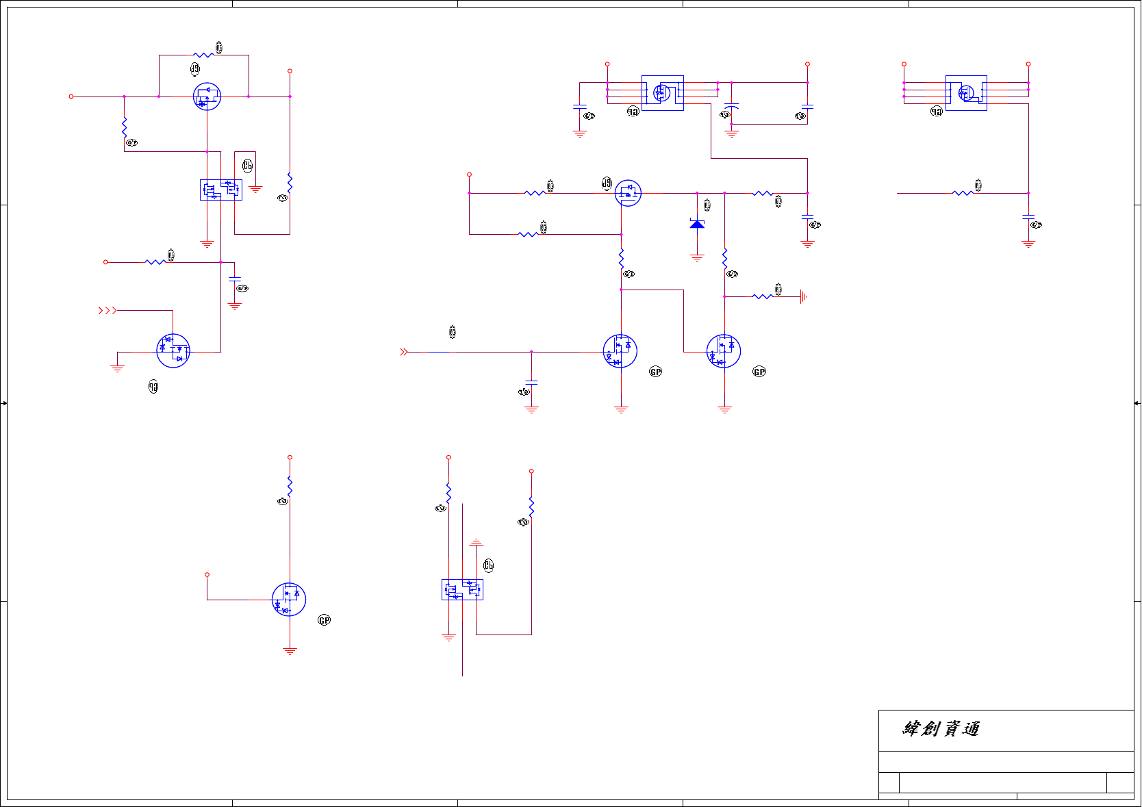Click the triple-arrow off-page connector
The height and width of the screenshot is (807, 1142).
[107, 311]
